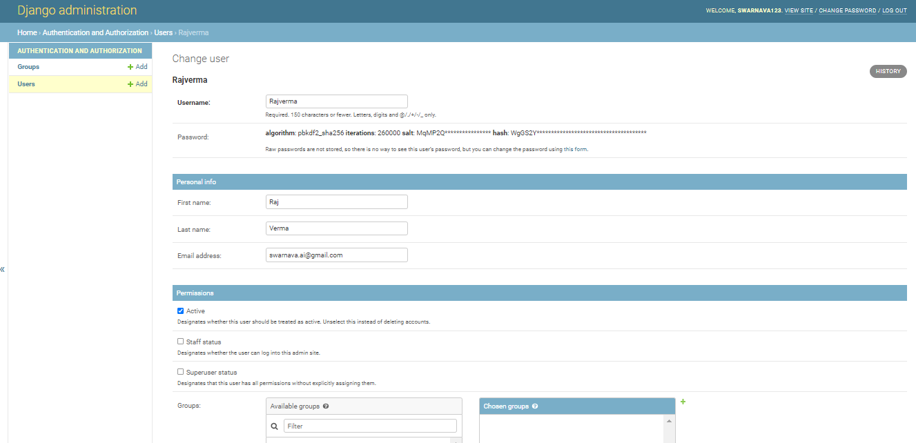Open the History button
916x443 pixels.
point(888,71)
